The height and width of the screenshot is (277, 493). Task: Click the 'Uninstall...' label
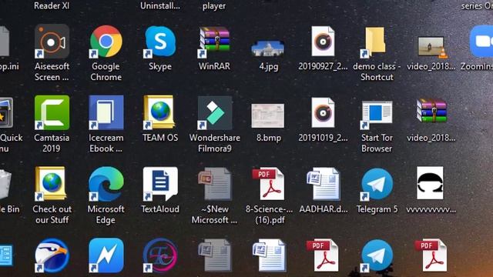click(x=160, y=5)
